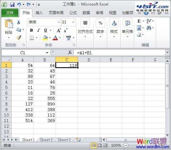
Task: Click the Fill down icon
Action: (139, 28)
